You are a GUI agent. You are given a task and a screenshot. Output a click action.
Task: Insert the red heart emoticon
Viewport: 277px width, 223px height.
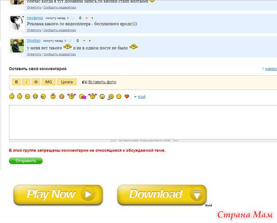point(127,96)
